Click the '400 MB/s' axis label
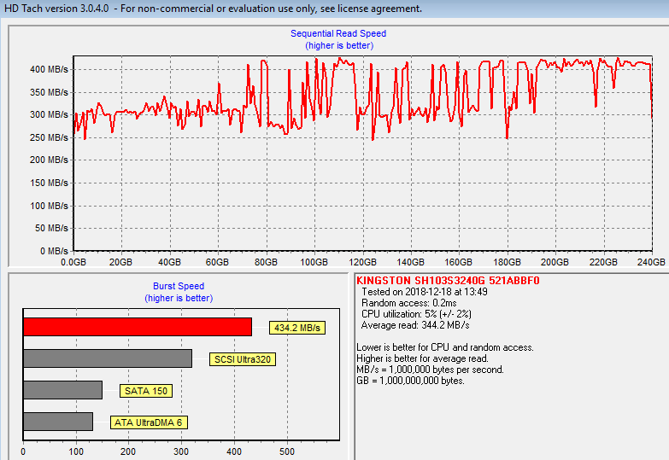Screen dimensions: 669x460 point(49,69)
